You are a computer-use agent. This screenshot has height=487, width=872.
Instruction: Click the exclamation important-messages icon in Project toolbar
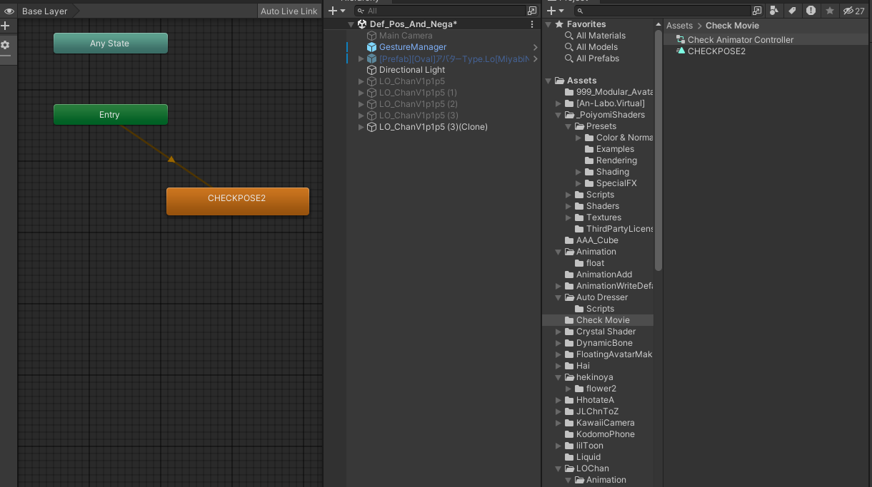point(811,9)
